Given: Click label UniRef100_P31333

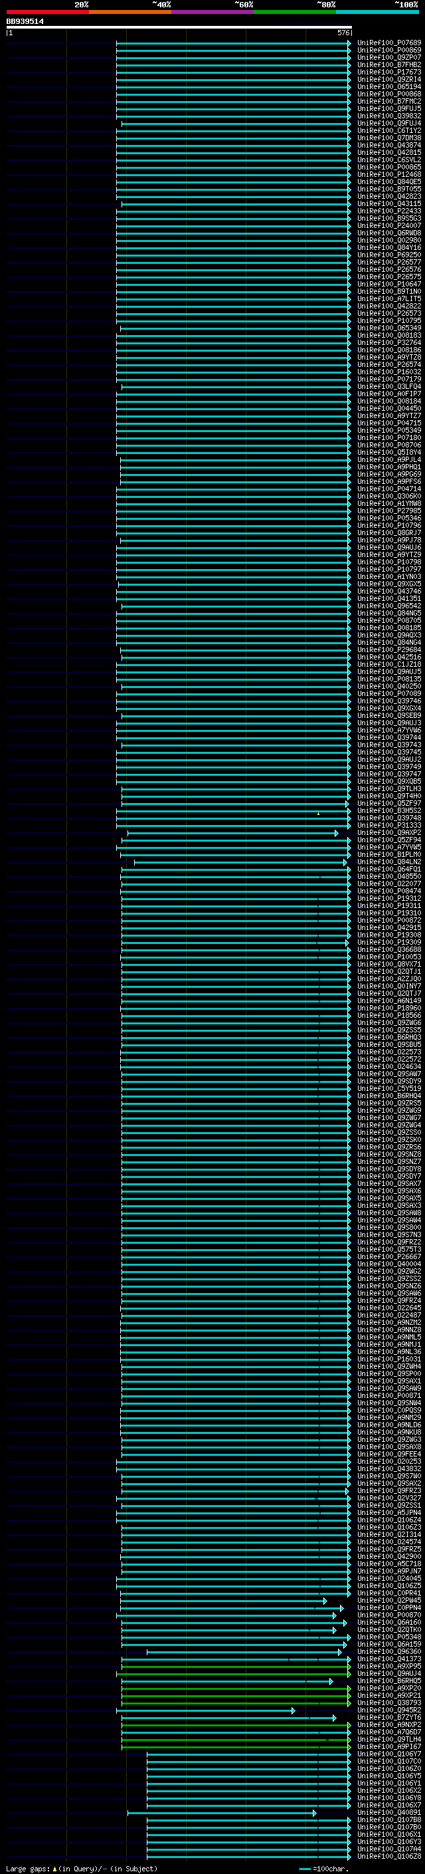Looking at the screenshot, I should (x=389, y=825).
